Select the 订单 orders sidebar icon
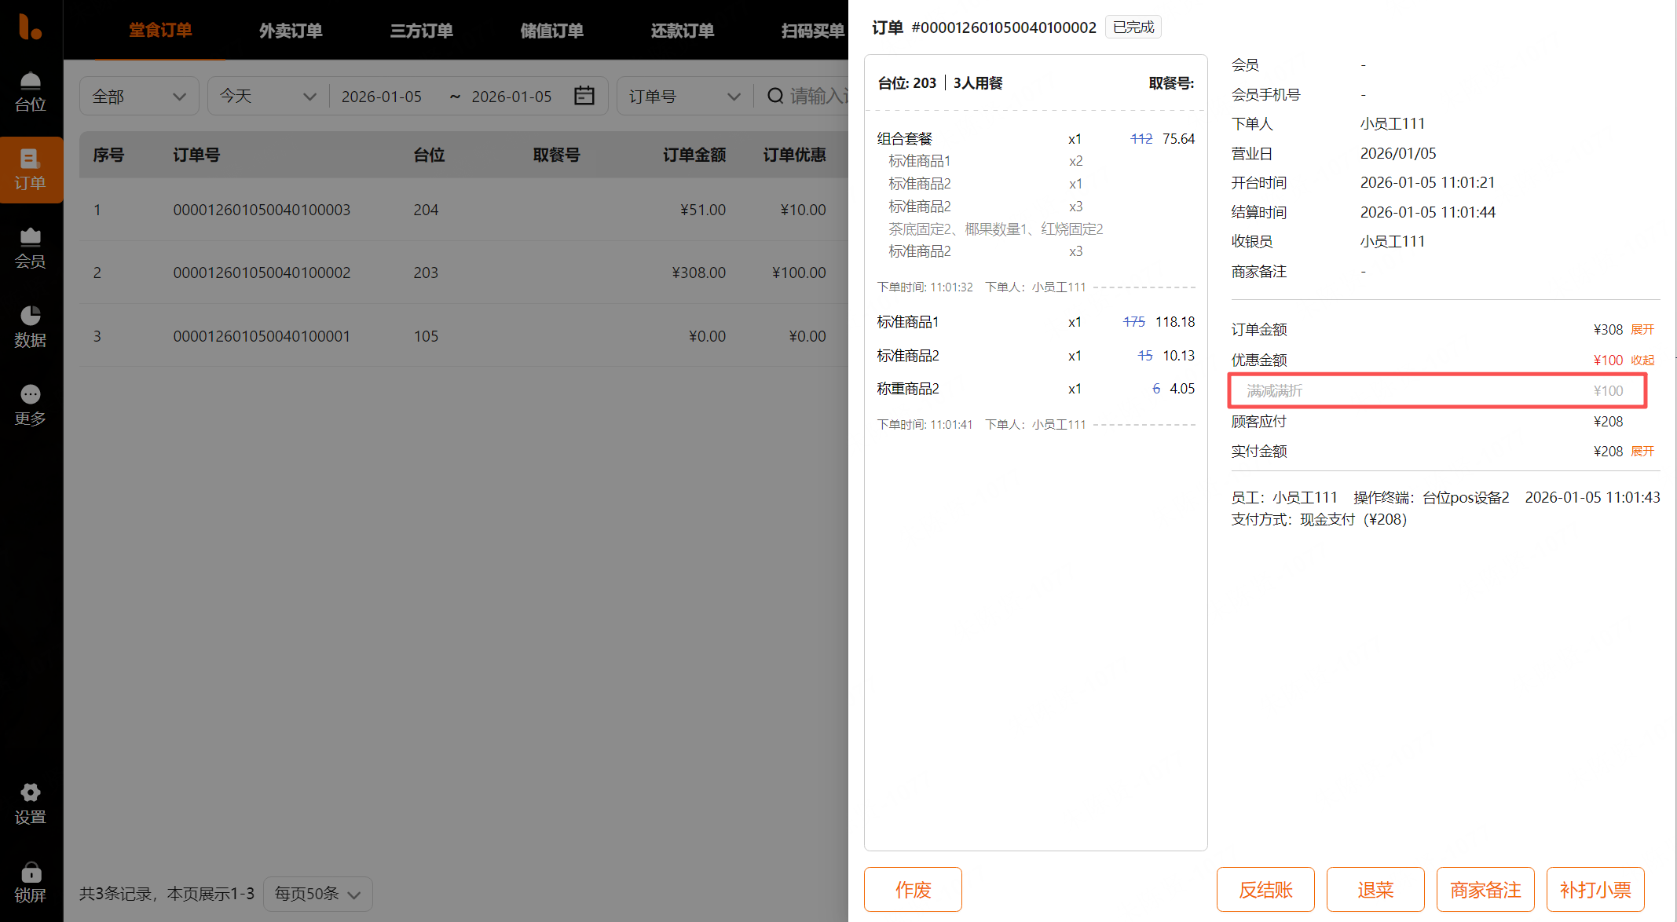Screen dimensions: 1677x922 (x=30, y=170)
